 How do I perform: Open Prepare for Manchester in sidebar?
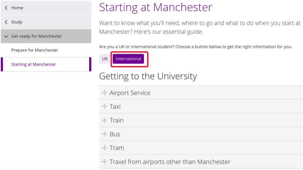[35, 50]
